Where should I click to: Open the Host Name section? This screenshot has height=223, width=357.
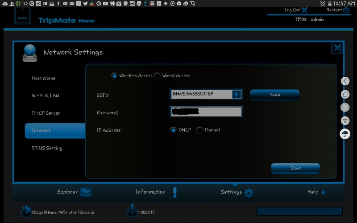[44, 78]
